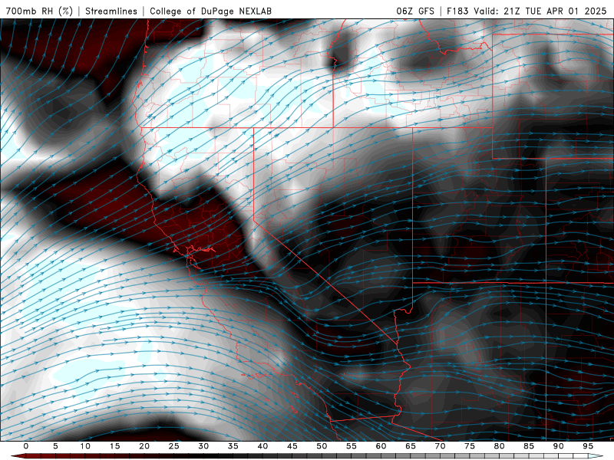Click the "10" label on the color scale
The image size is (614, 460).
[x=85, y=446]
